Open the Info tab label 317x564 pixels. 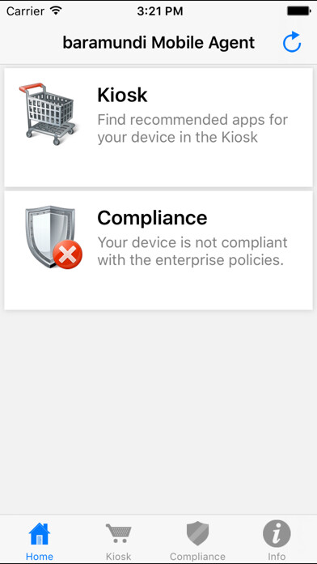(277, 557)
